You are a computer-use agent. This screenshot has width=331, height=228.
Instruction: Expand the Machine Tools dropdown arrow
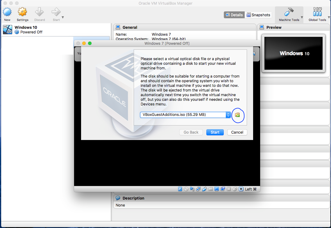pyautogui.click(x=302, y=17)
